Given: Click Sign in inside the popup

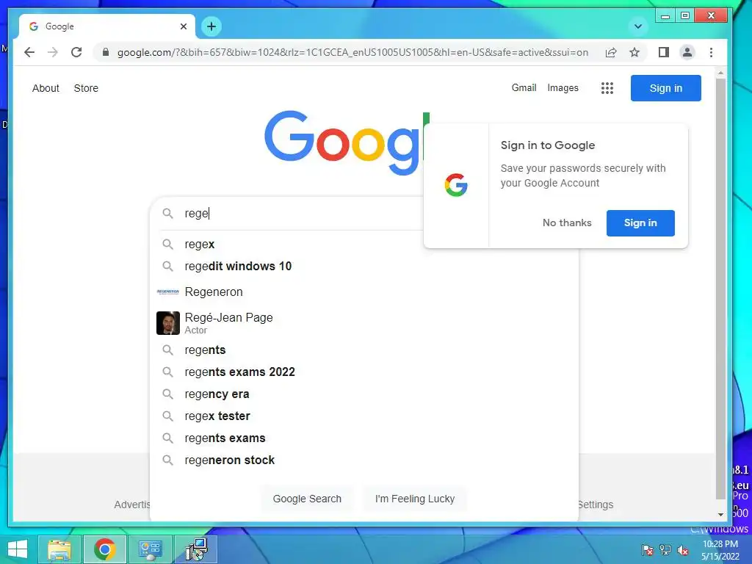Looking at the screenshot, I should (640, 223).
